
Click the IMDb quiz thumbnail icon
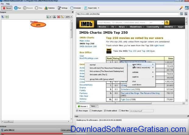pos(109,51)
